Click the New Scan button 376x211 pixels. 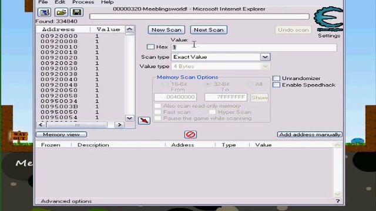(x=166, y=30)
